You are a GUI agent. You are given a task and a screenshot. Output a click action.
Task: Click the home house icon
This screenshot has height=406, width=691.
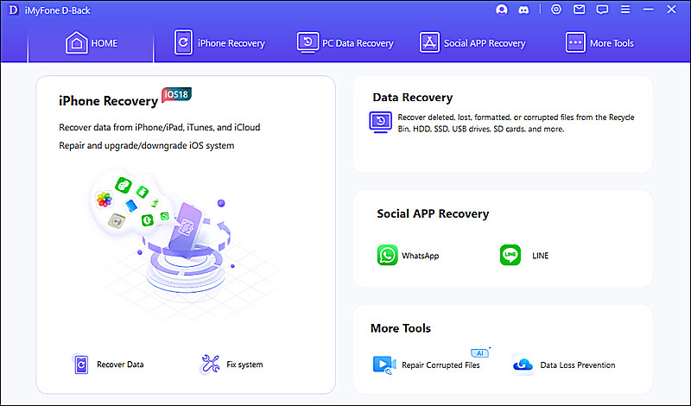[77, 43]
